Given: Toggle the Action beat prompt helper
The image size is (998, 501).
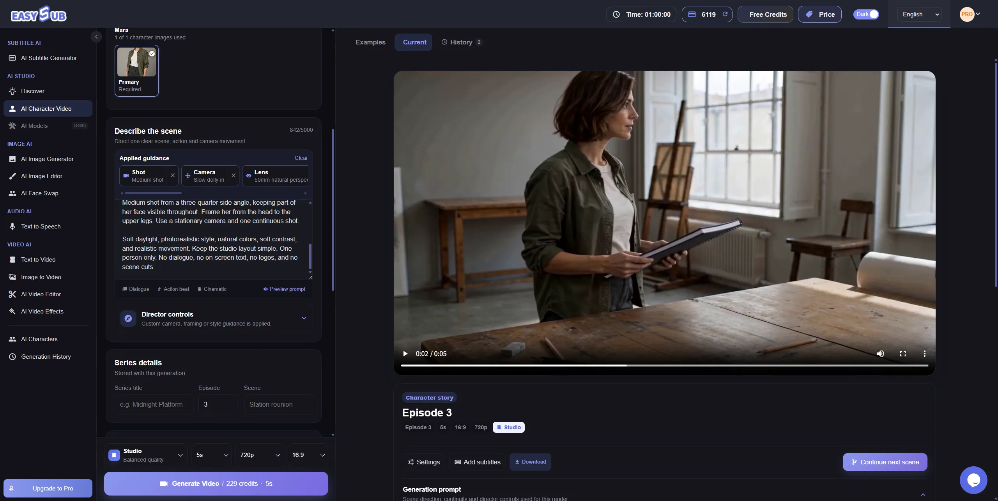Looking at the screenshot, I should 173,289.
